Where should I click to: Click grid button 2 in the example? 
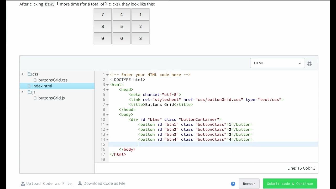(x=140, y=27)
